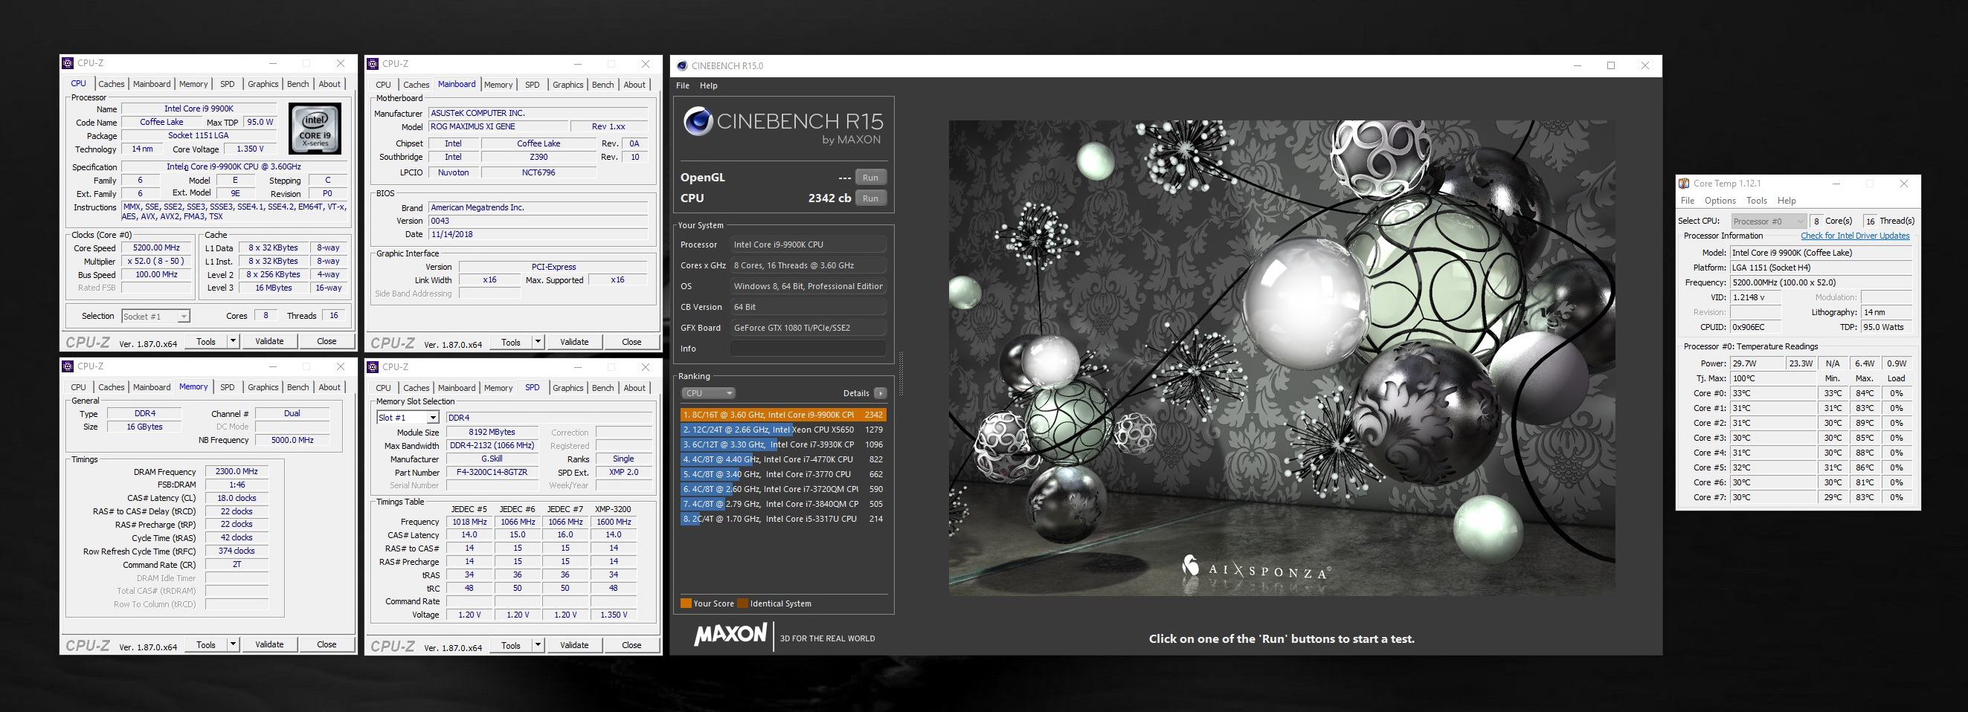
Task: Run the OpenGL benchmark
Action: (x=870, y=178)
